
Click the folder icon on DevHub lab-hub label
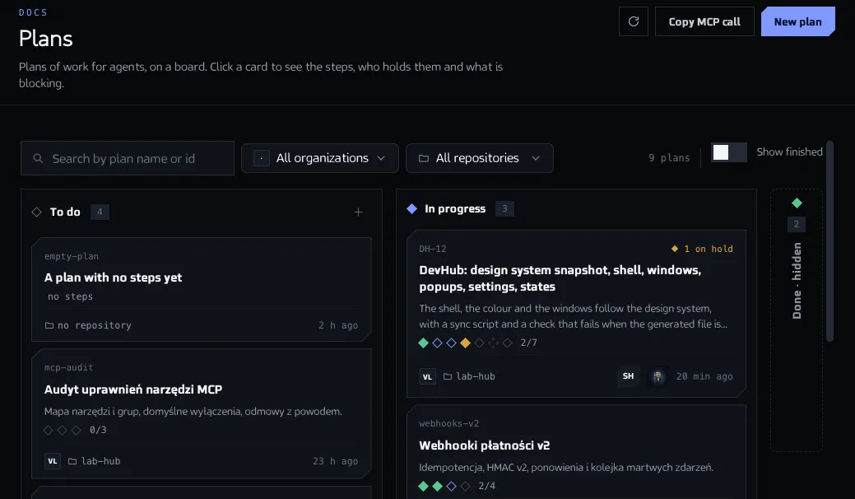(x=448, y=376)
